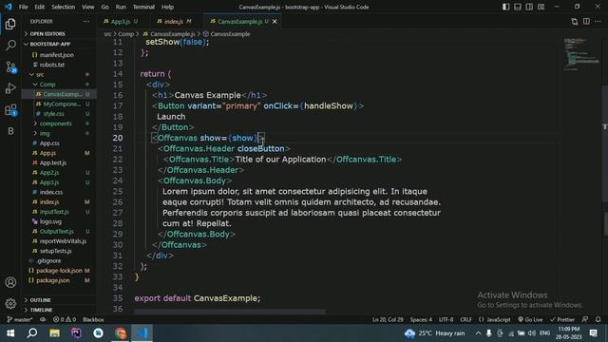Click Prettier status bar item
Viewport: 608px width, 342px height.
pos(561,319)
